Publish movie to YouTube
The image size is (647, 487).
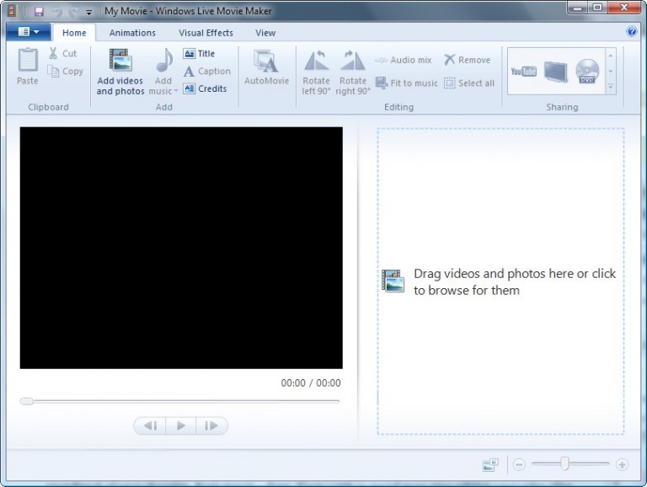pyautogui.click(x=523, y=71)
